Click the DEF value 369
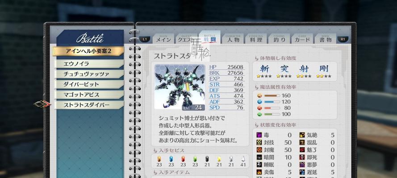The height and width of the screenshot is (178, 397). 238,90
